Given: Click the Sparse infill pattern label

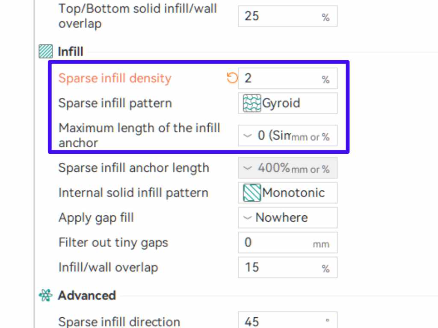Looking at the screenshot, I should [115, 103].
